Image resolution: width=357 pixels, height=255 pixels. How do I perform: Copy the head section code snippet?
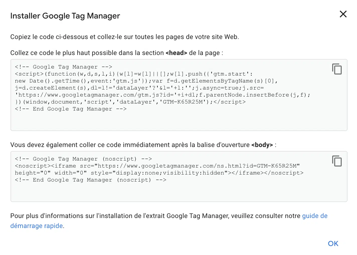[x=337, y=69]
